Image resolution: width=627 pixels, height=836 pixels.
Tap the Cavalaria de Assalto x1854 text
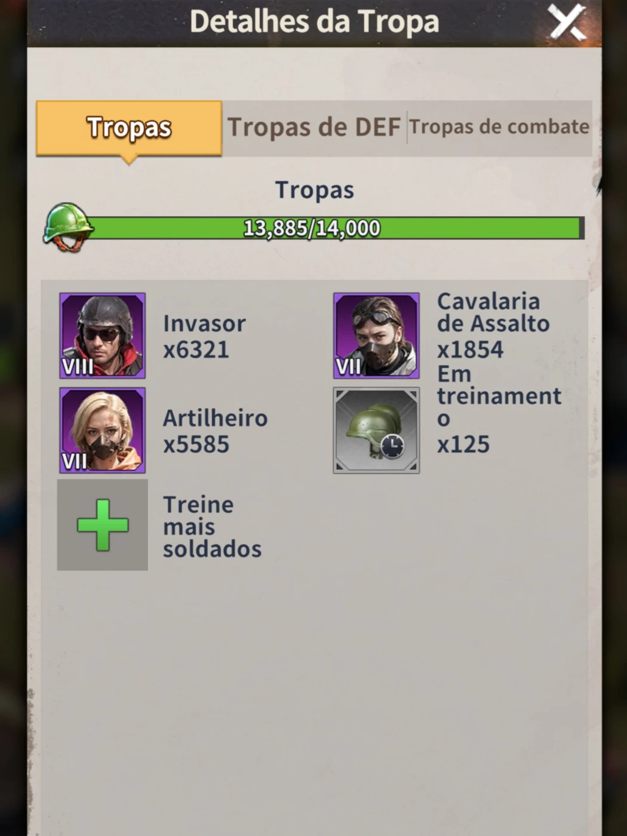click(x=493, y=325)
